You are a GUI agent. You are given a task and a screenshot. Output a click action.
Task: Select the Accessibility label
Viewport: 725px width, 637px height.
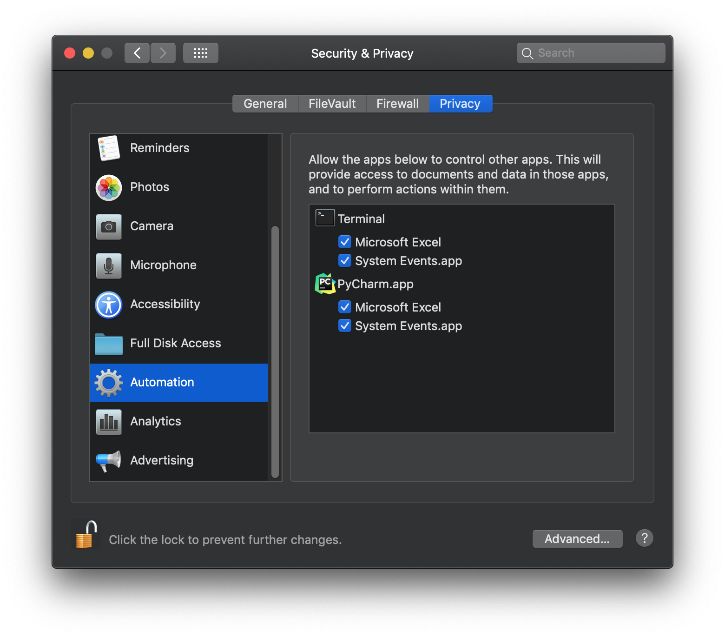click(165, 304)
